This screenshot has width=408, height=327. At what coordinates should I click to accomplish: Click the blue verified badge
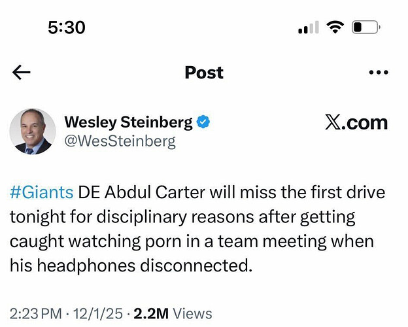click(x=204, y=122)
